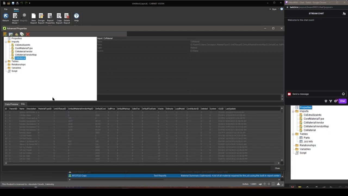Select the MTOTO2 Copy report row
Image resolution: width=348 pixels, height=196 pixels.
tap(174, 176)
